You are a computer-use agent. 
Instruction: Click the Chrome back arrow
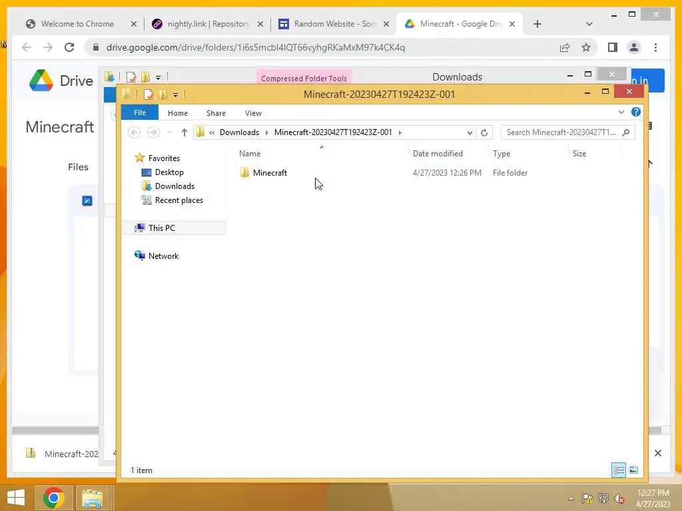pos(27,47)
